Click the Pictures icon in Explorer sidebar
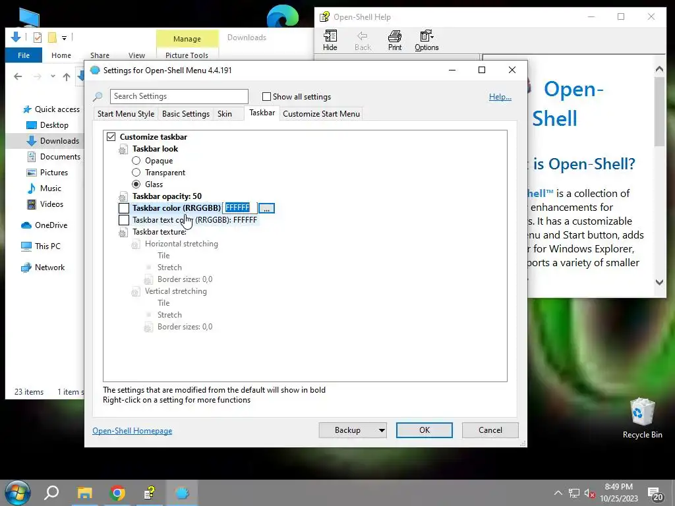Image resolution: width=675 pixels, height=506 pixels. pos(32,173)
